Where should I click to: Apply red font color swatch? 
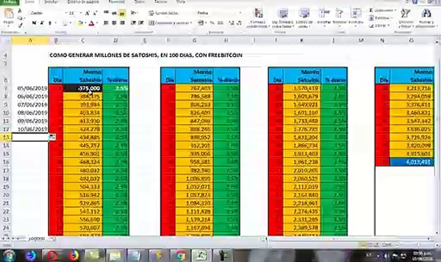[x=91, y=23]
